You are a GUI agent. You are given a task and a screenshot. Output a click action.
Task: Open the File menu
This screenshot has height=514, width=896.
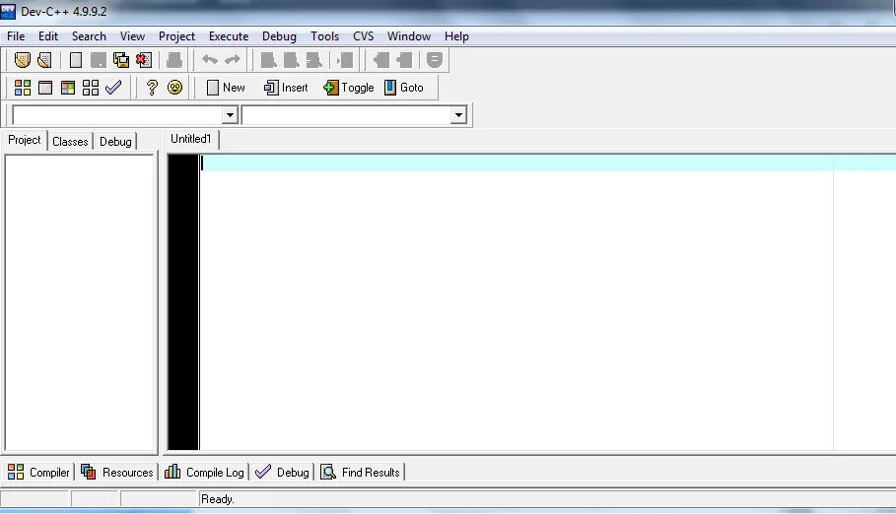[16, 36]
